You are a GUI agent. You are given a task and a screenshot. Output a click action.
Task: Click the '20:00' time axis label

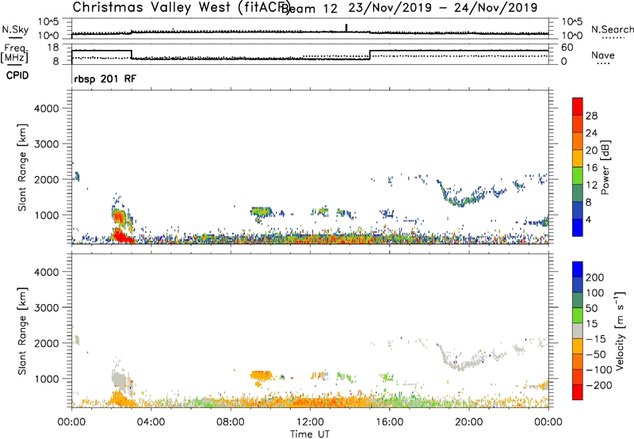[x=469, y=422]
